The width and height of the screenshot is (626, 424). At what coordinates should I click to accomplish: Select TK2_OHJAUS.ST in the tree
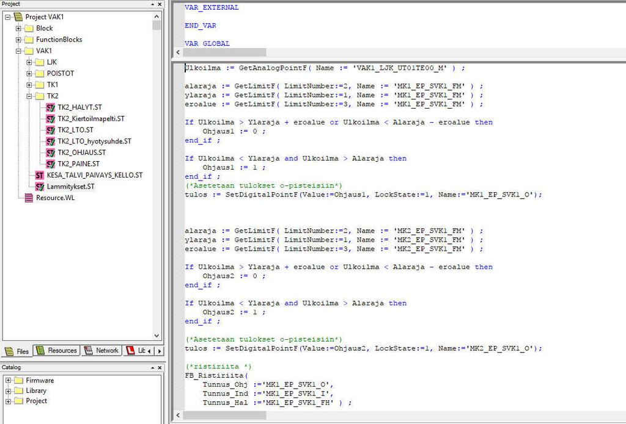pyautogui.click(x=82, y=153)
